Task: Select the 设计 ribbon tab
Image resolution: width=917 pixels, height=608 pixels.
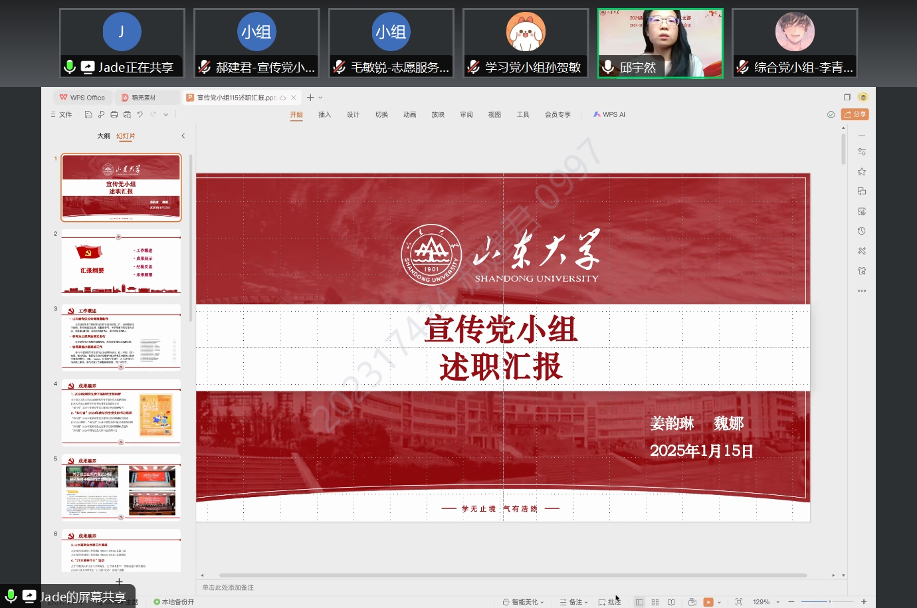Action: click(x=353, y=114)
